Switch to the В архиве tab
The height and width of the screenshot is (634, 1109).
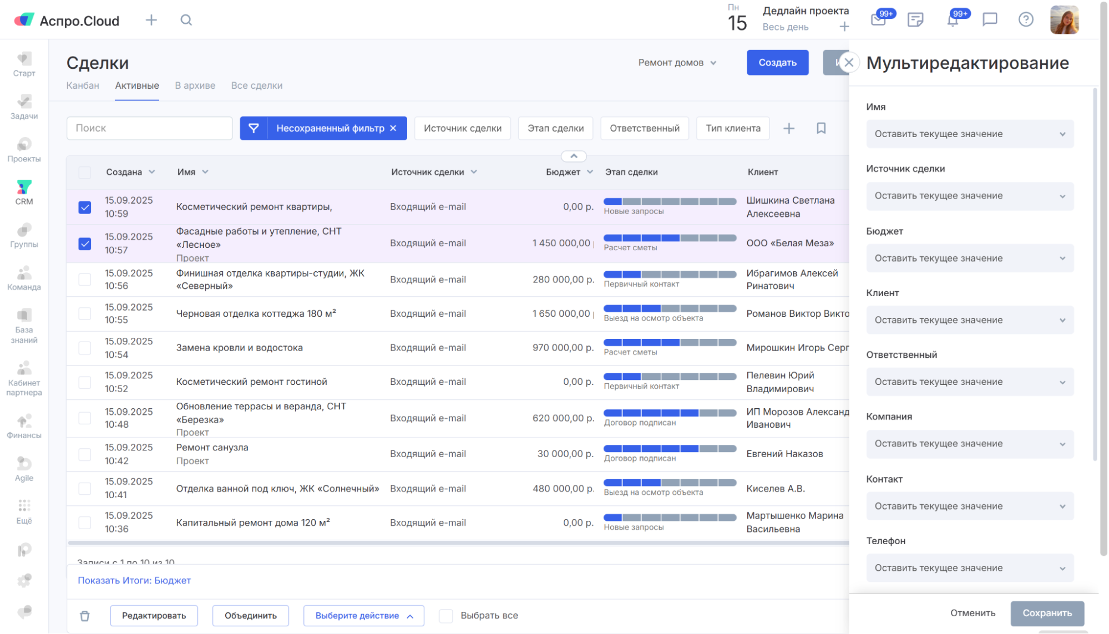pos(195,85)
